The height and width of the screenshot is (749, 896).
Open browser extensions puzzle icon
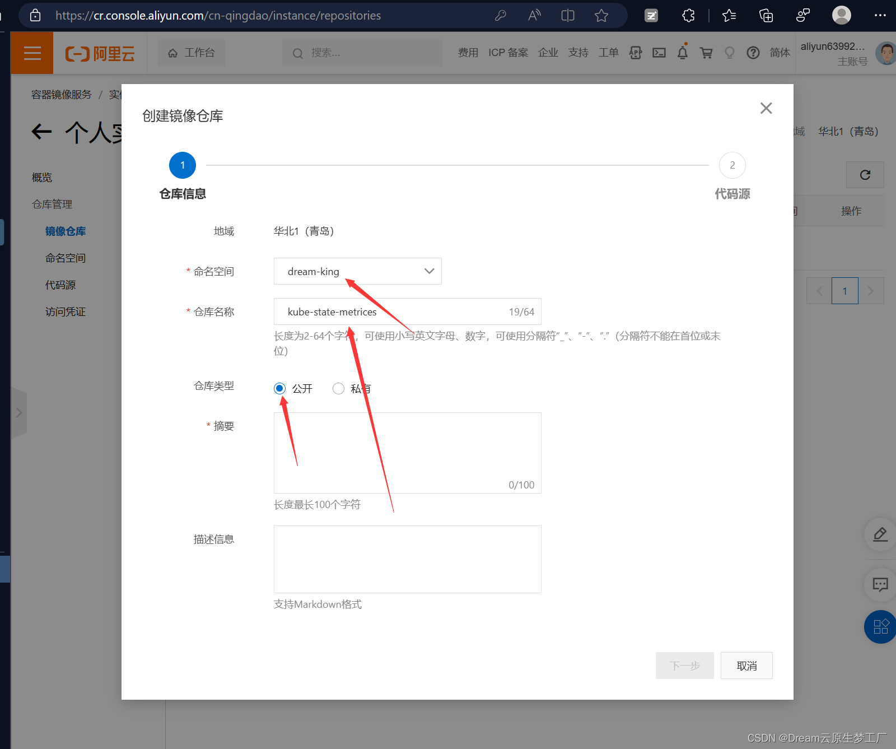[688, 16]
